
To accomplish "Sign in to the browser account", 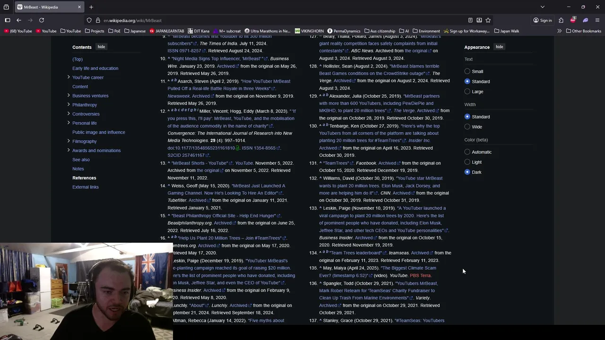I will (542, 20).
